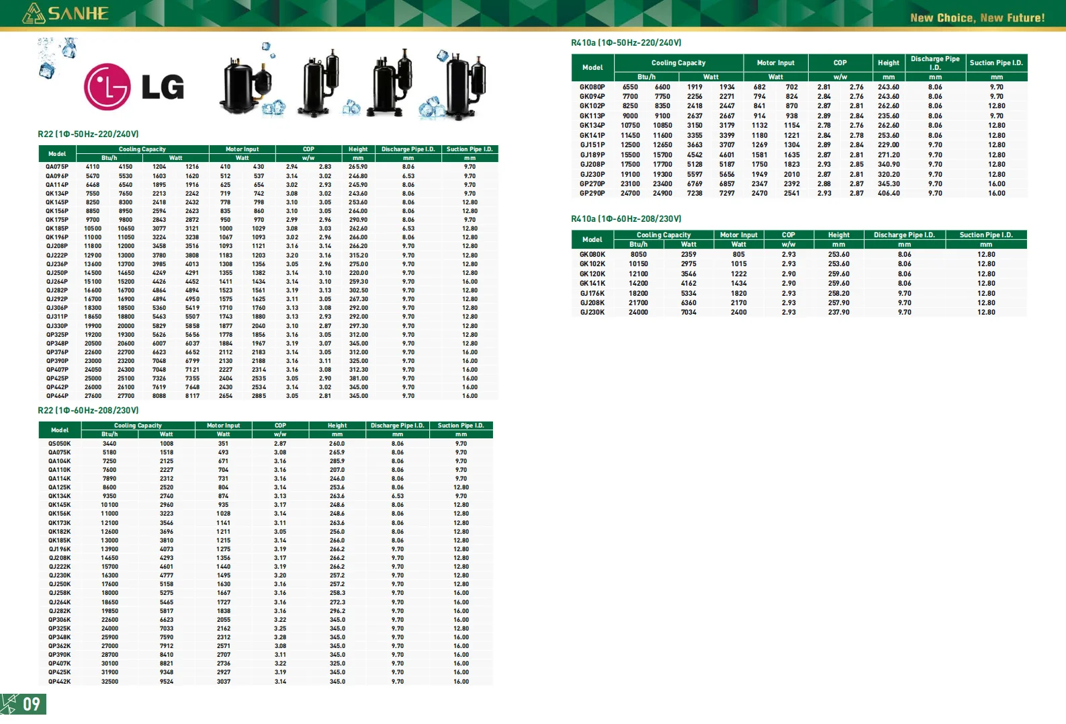
Task: Open the R410a 50Hz-220/240V section heading
Action: tap(626, 42)
